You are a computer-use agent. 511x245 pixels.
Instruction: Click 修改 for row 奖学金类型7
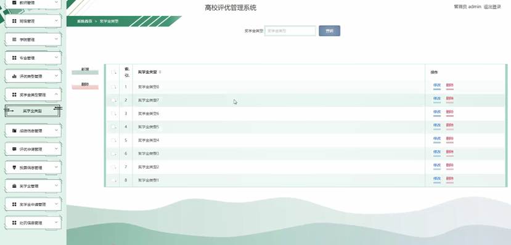click(x=436, y=99)
